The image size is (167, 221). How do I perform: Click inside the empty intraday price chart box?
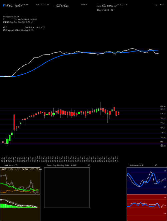(67, 188)
